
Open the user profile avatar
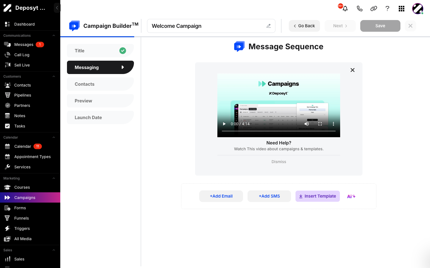coord(418,9)
